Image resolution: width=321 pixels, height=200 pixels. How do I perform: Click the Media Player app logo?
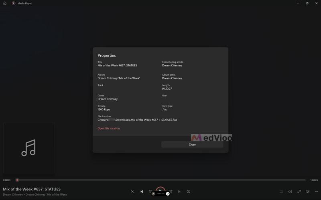14,3
